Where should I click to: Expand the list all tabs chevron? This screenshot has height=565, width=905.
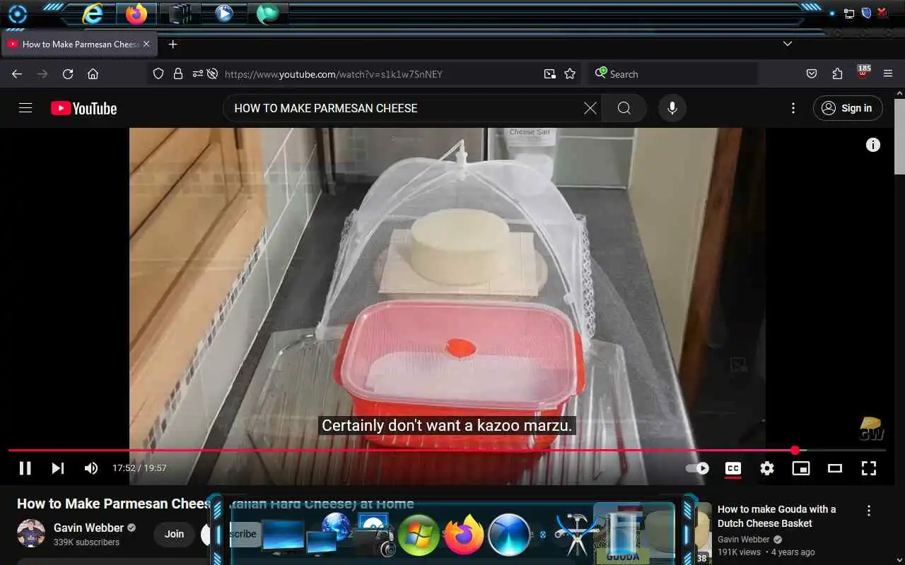tap(788, 44)
